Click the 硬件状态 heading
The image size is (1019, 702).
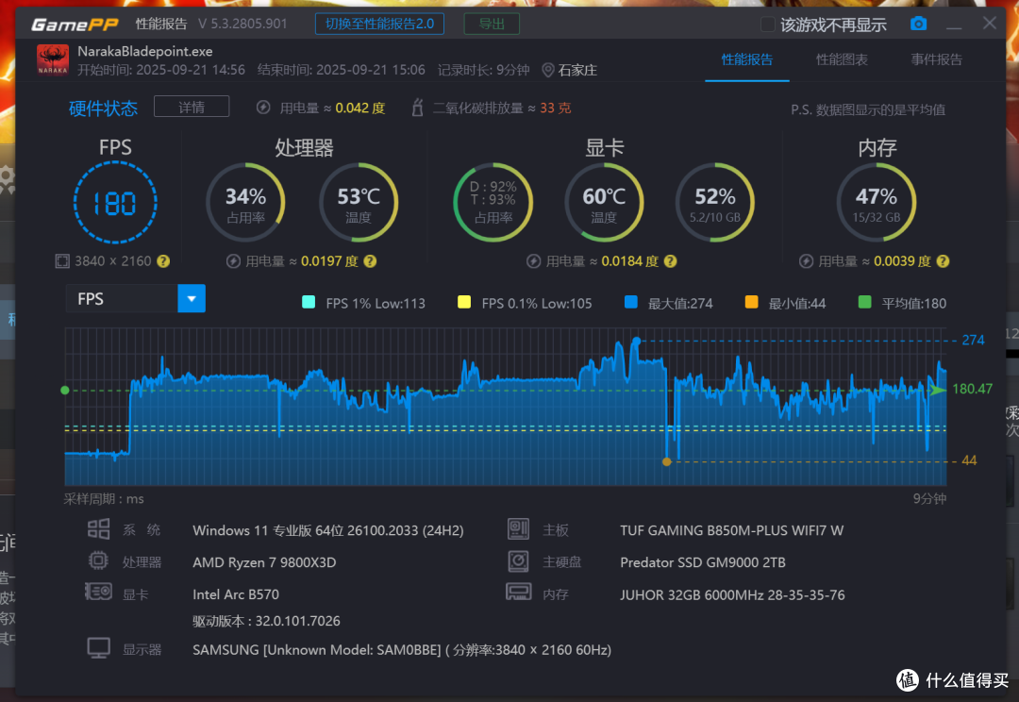coord(104,108)
